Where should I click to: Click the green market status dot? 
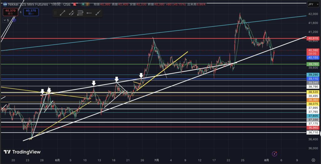83,4
